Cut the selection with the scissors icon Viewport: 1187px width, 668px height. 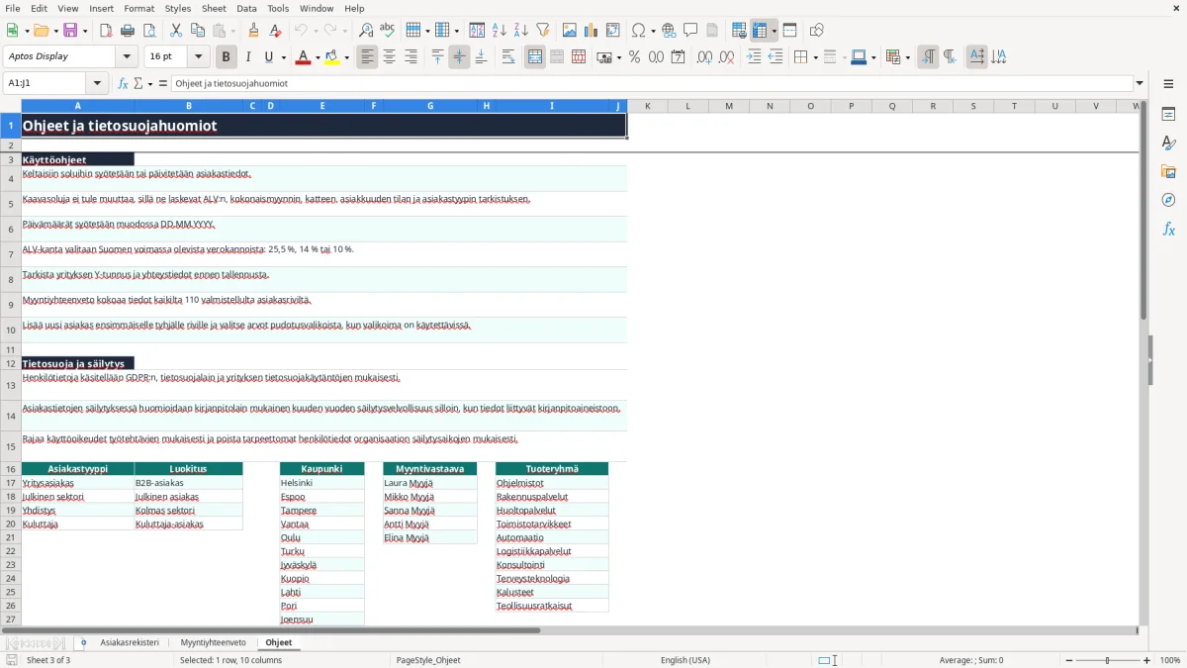pos(176,31)
